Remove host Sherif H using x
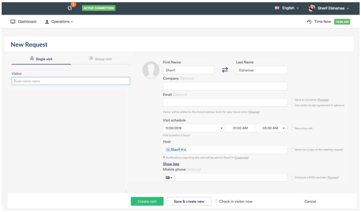Screen dimensions: 361x212 pos(185,150)
